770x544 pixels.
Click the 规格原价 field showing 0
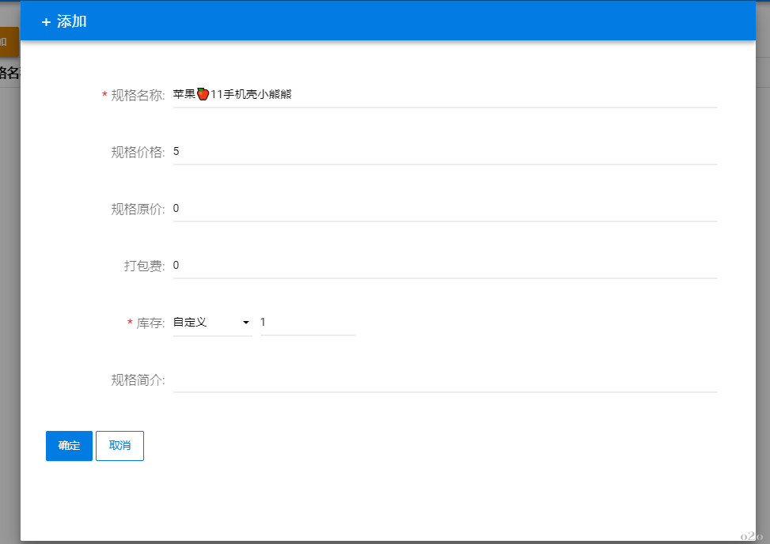pyautogui.click(x=396, y=207)
